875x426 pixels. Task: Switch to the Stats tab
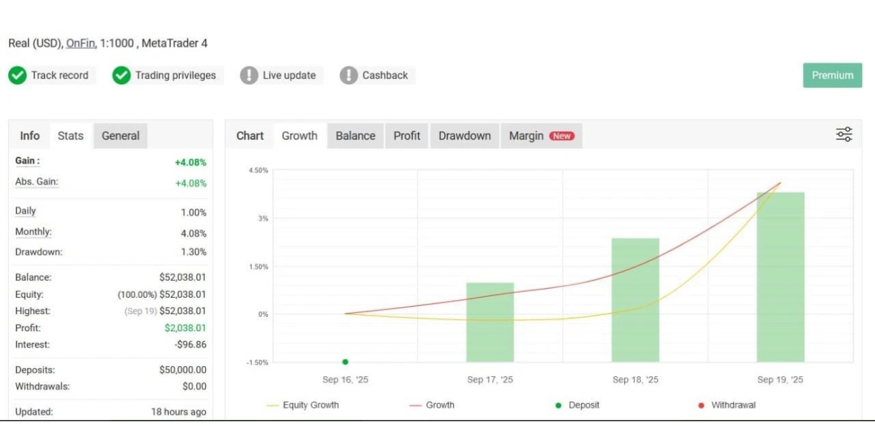click(x=70, y=136)
